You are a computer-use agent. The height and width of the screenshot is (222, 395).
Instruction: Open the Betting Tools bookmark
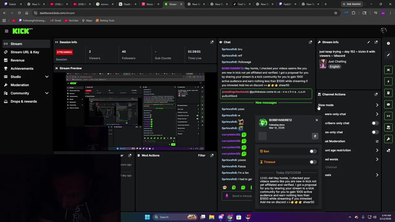click(105, 21)
